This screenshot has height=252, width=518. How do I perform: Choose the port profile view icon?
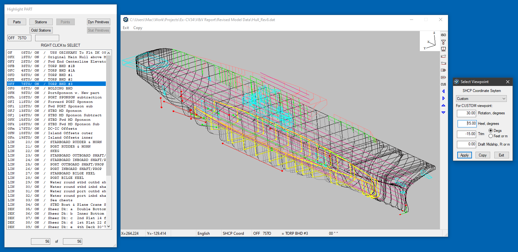point(443,63)
